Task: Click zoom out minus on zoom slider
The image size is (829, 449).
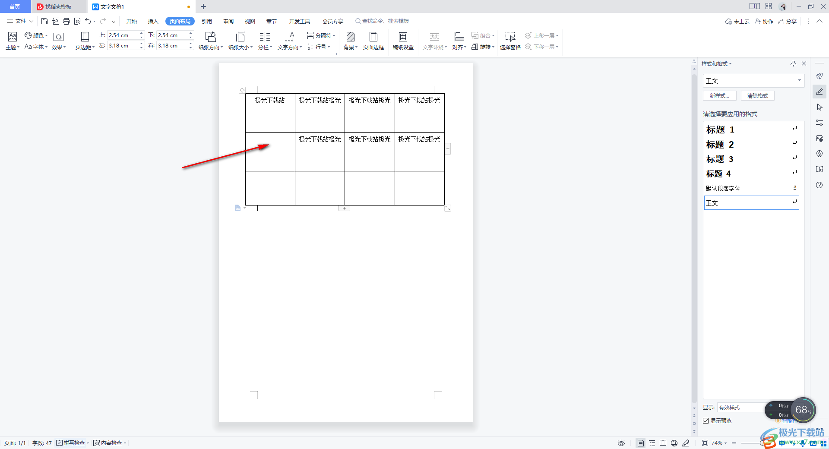Action: (x=734, y=443)
